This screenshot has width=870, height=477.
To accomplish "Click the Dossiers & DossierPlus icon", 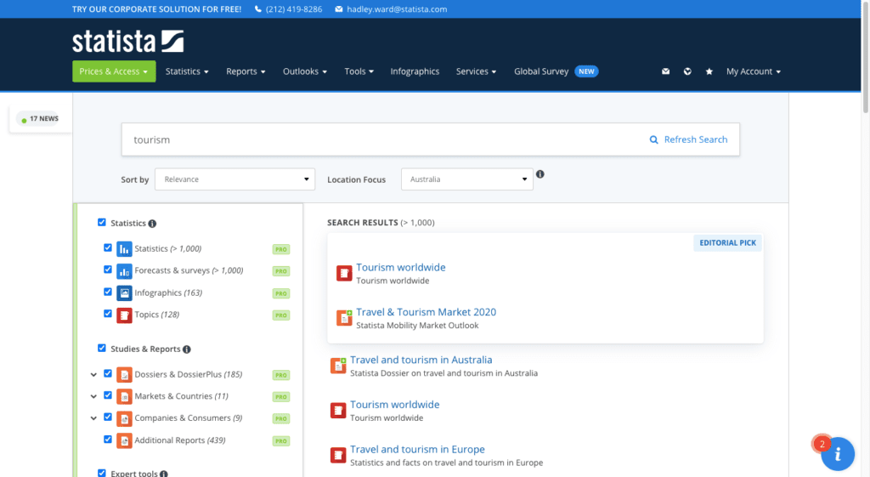I will tap(124, 375).
